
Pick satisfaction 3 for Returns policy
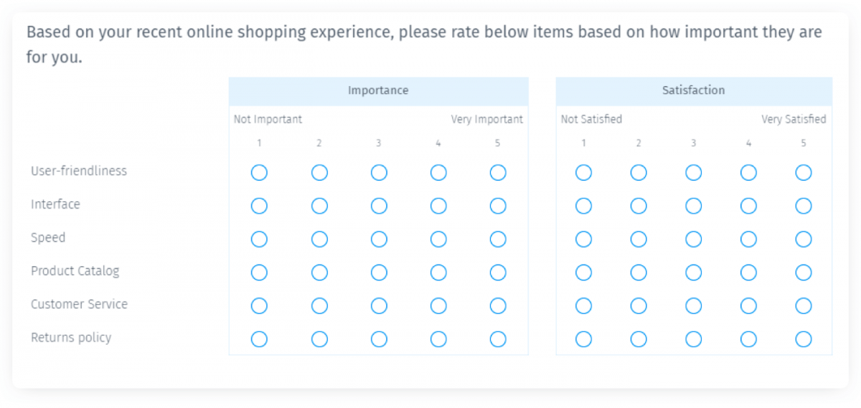[694, 339]
